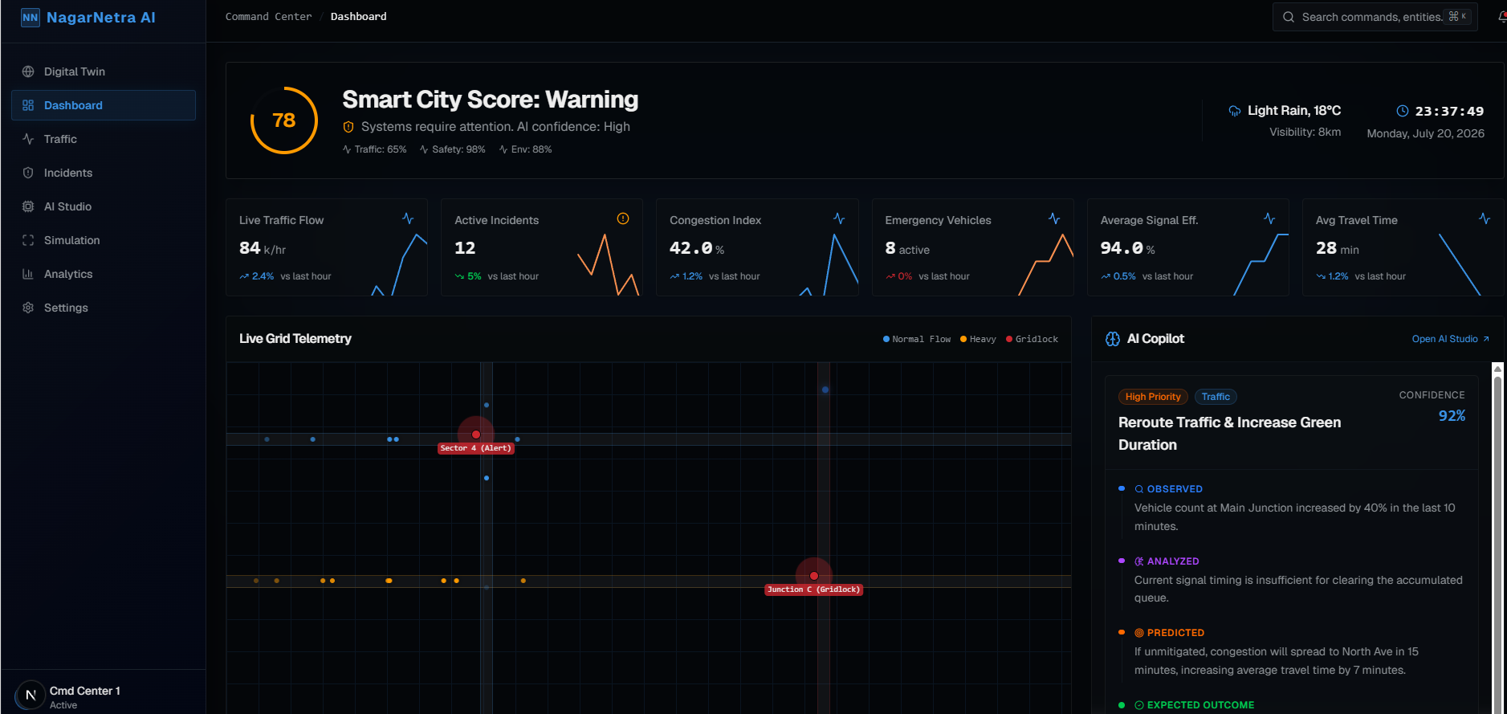
Task: Open the Digital Twin globe icon
Action: (28, 71)
